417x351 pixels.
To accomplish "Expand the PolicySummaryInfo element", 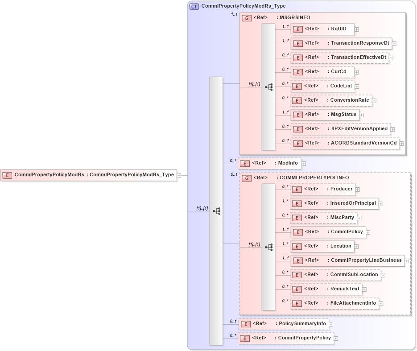I will tap(330, 324).
